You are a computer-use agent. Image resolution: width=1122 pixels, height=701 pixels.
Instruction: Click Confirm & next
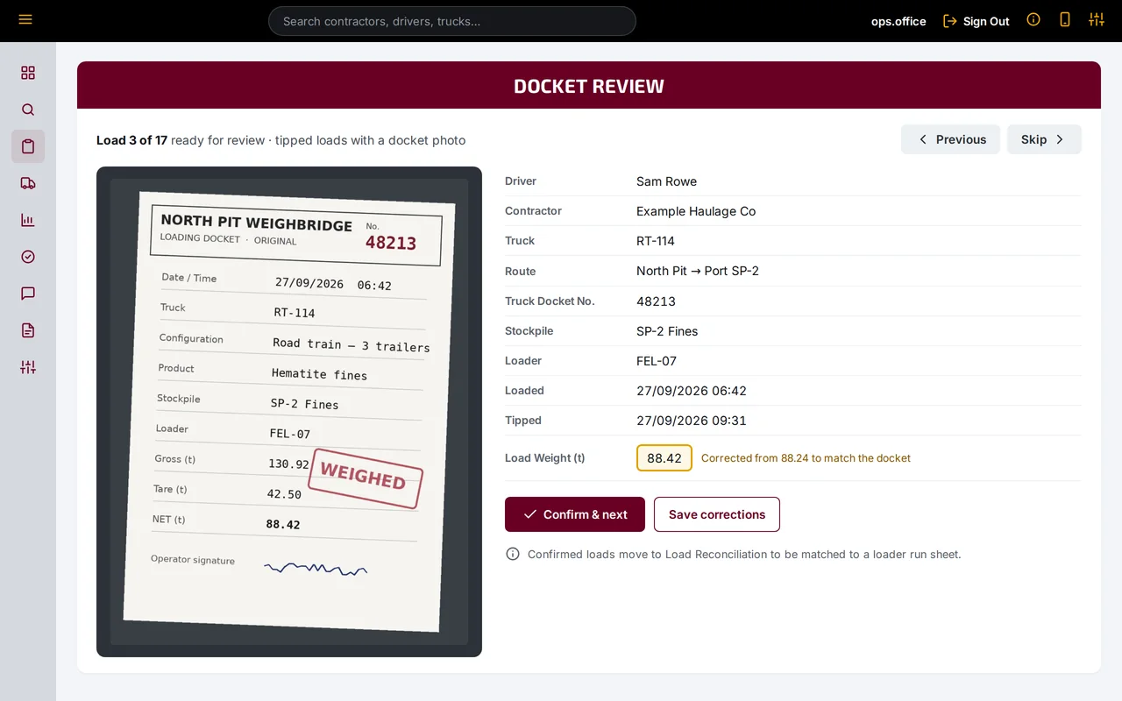coord(575,514)
